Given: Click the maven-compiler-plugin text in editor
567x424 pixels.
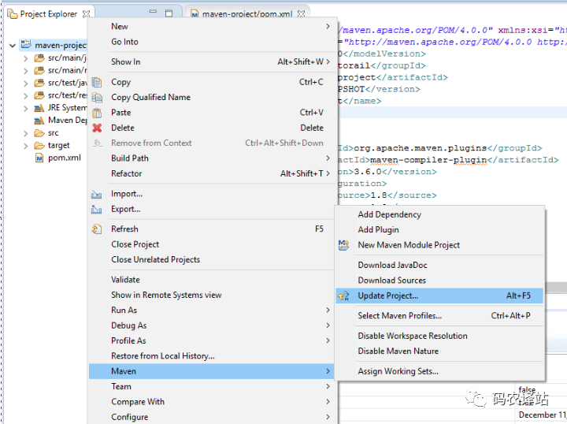Looking at the screenshot, I should pyautogui.click(x=428, y=160).
